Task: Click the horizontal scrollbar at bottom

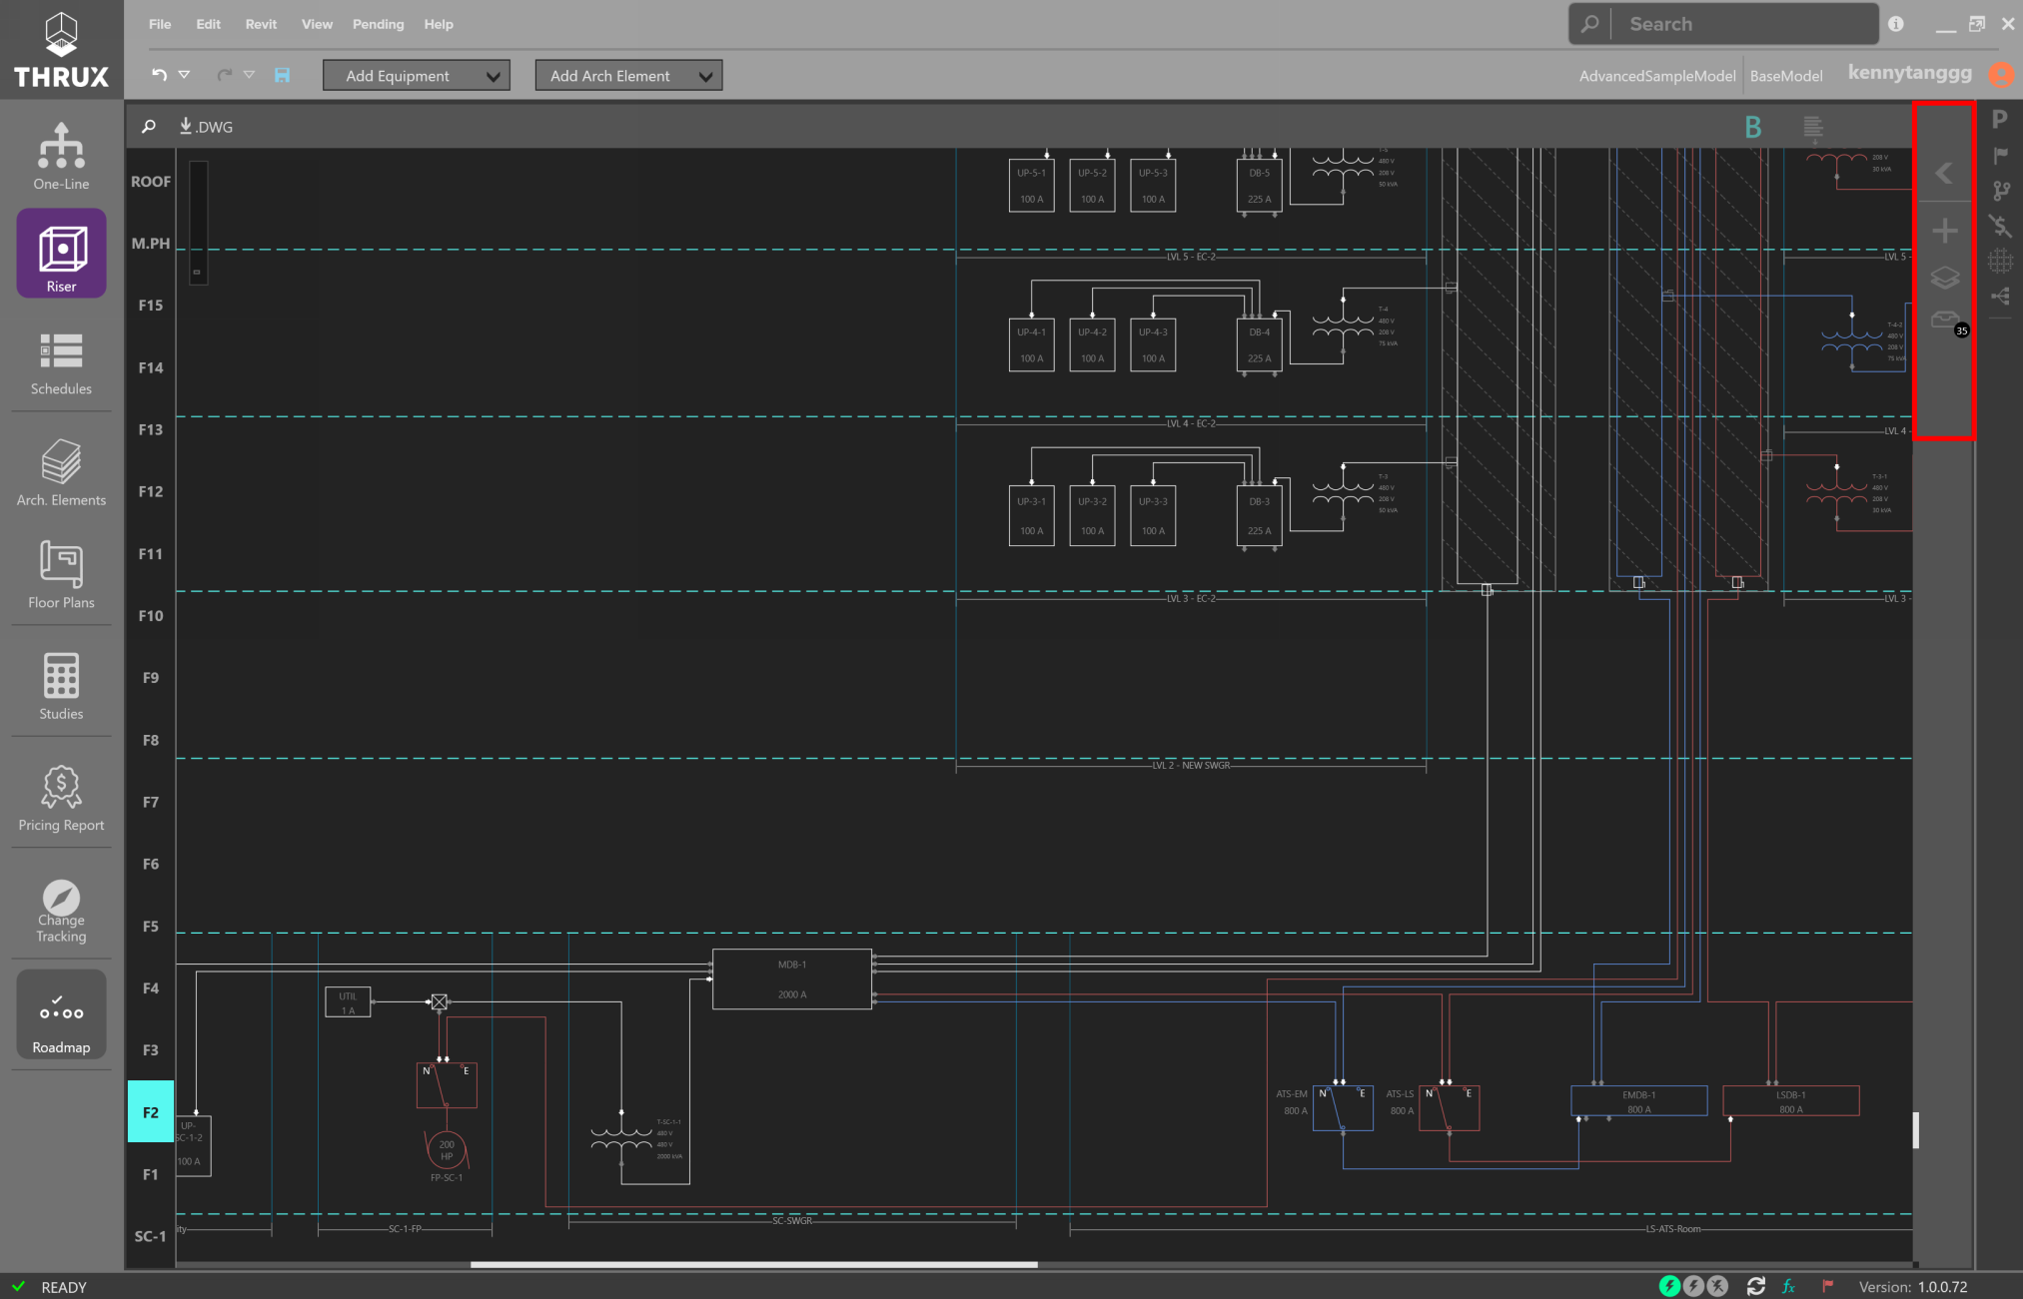Action: (x=754, y=1264)
